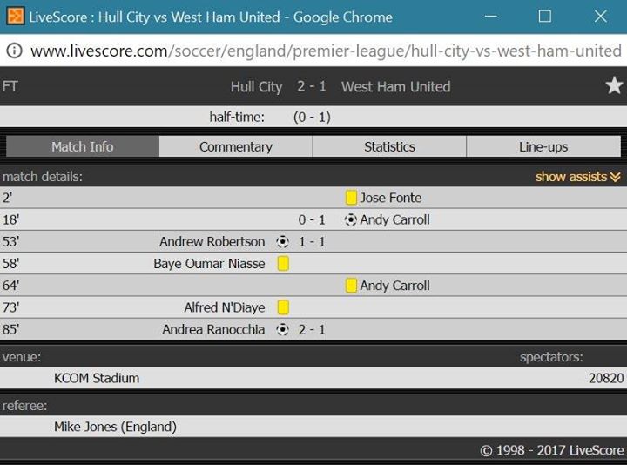Image resolution: width=627 pixels, height=465 pixels.
Task: Click the Hull City team name
Action: tap(256, 87)
